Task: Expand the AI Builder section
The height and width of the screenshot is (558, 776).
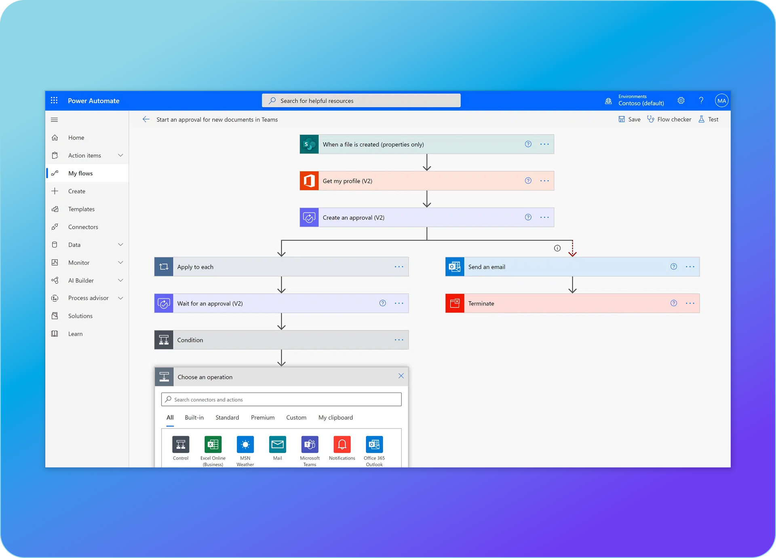Action: click(120, 280)
